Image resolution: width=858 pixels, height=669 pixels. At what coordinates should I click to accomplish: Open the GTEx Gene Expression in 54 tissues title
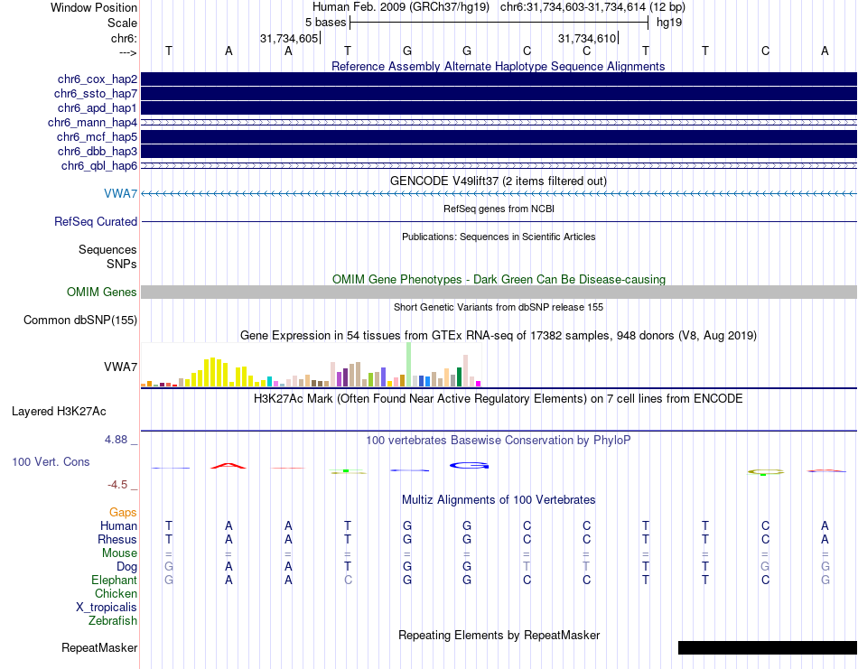(499, 335)
